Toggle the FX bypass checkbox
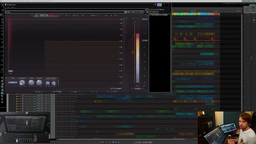 coord(147,12)
